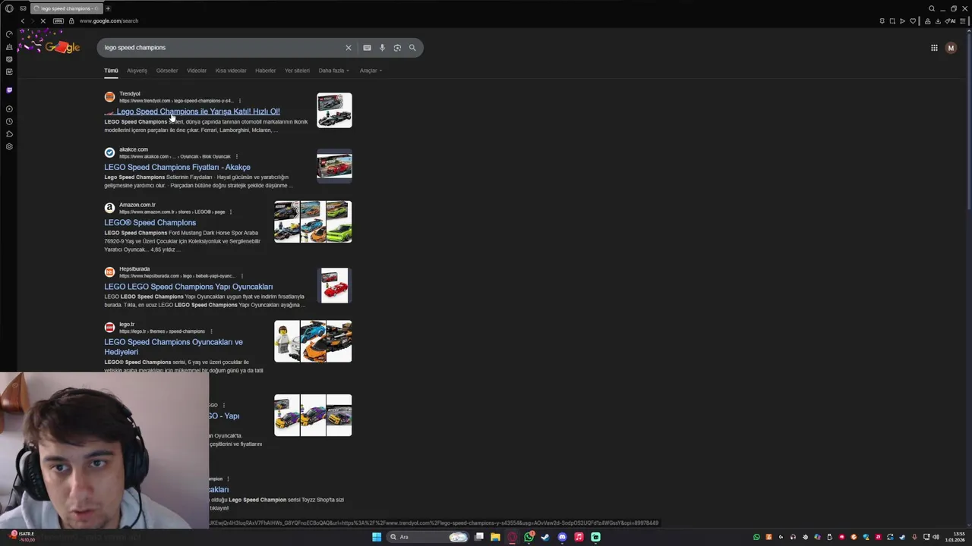Open the on-screen keyboard input tool
The height and width of the screenshot is (546, 972).
coord(367,48)
